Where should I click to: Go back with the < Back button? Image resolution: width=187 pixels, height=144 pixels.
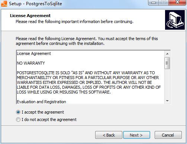[109, 135]
